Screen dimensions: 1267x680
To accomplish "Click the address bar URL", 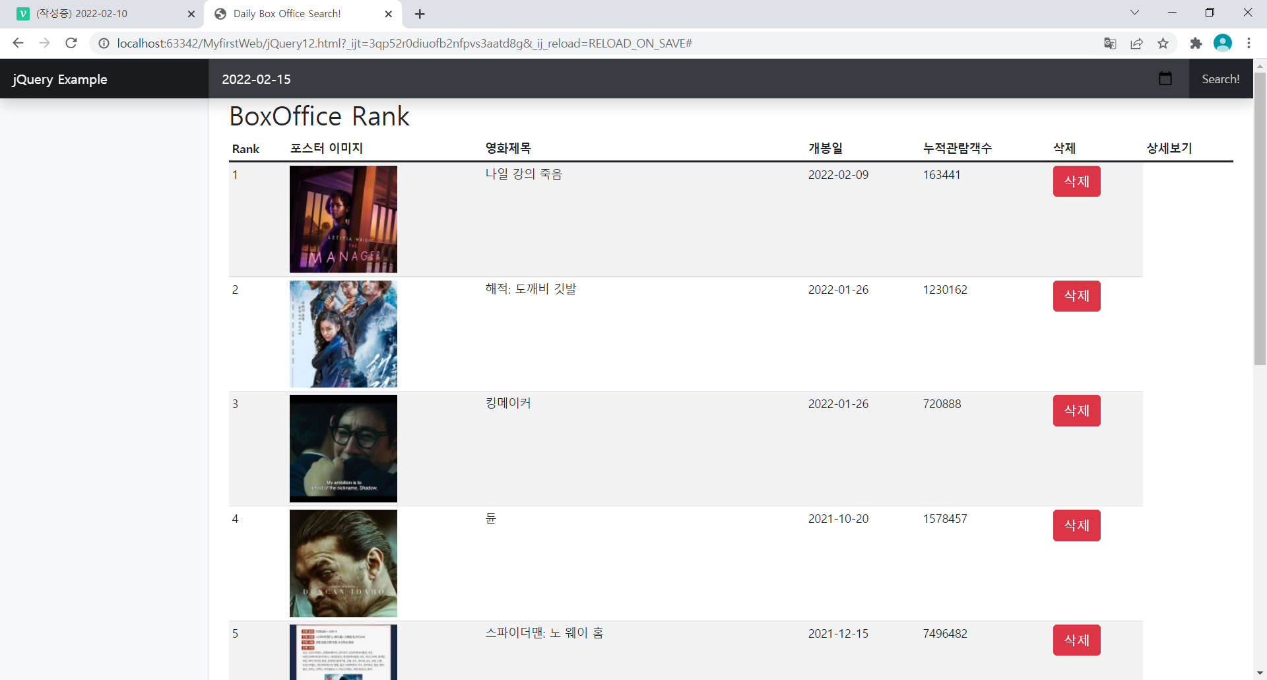I will [x=405, y=44].
